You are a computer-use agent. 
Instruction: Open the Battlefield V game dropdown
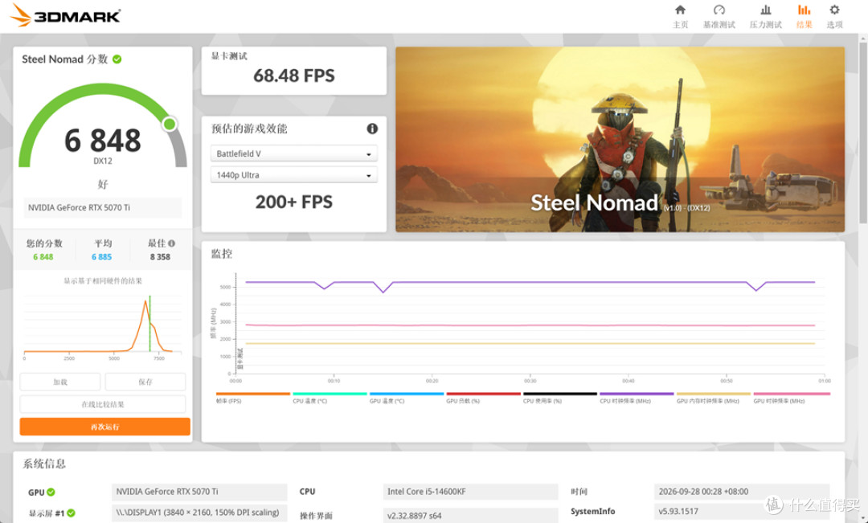[294, 153]
